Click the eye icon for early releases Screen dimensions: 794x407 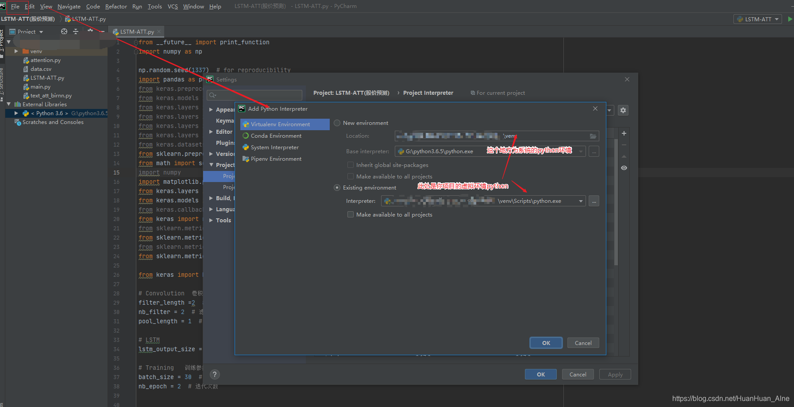pyautogui.click(x=624, y=168)
